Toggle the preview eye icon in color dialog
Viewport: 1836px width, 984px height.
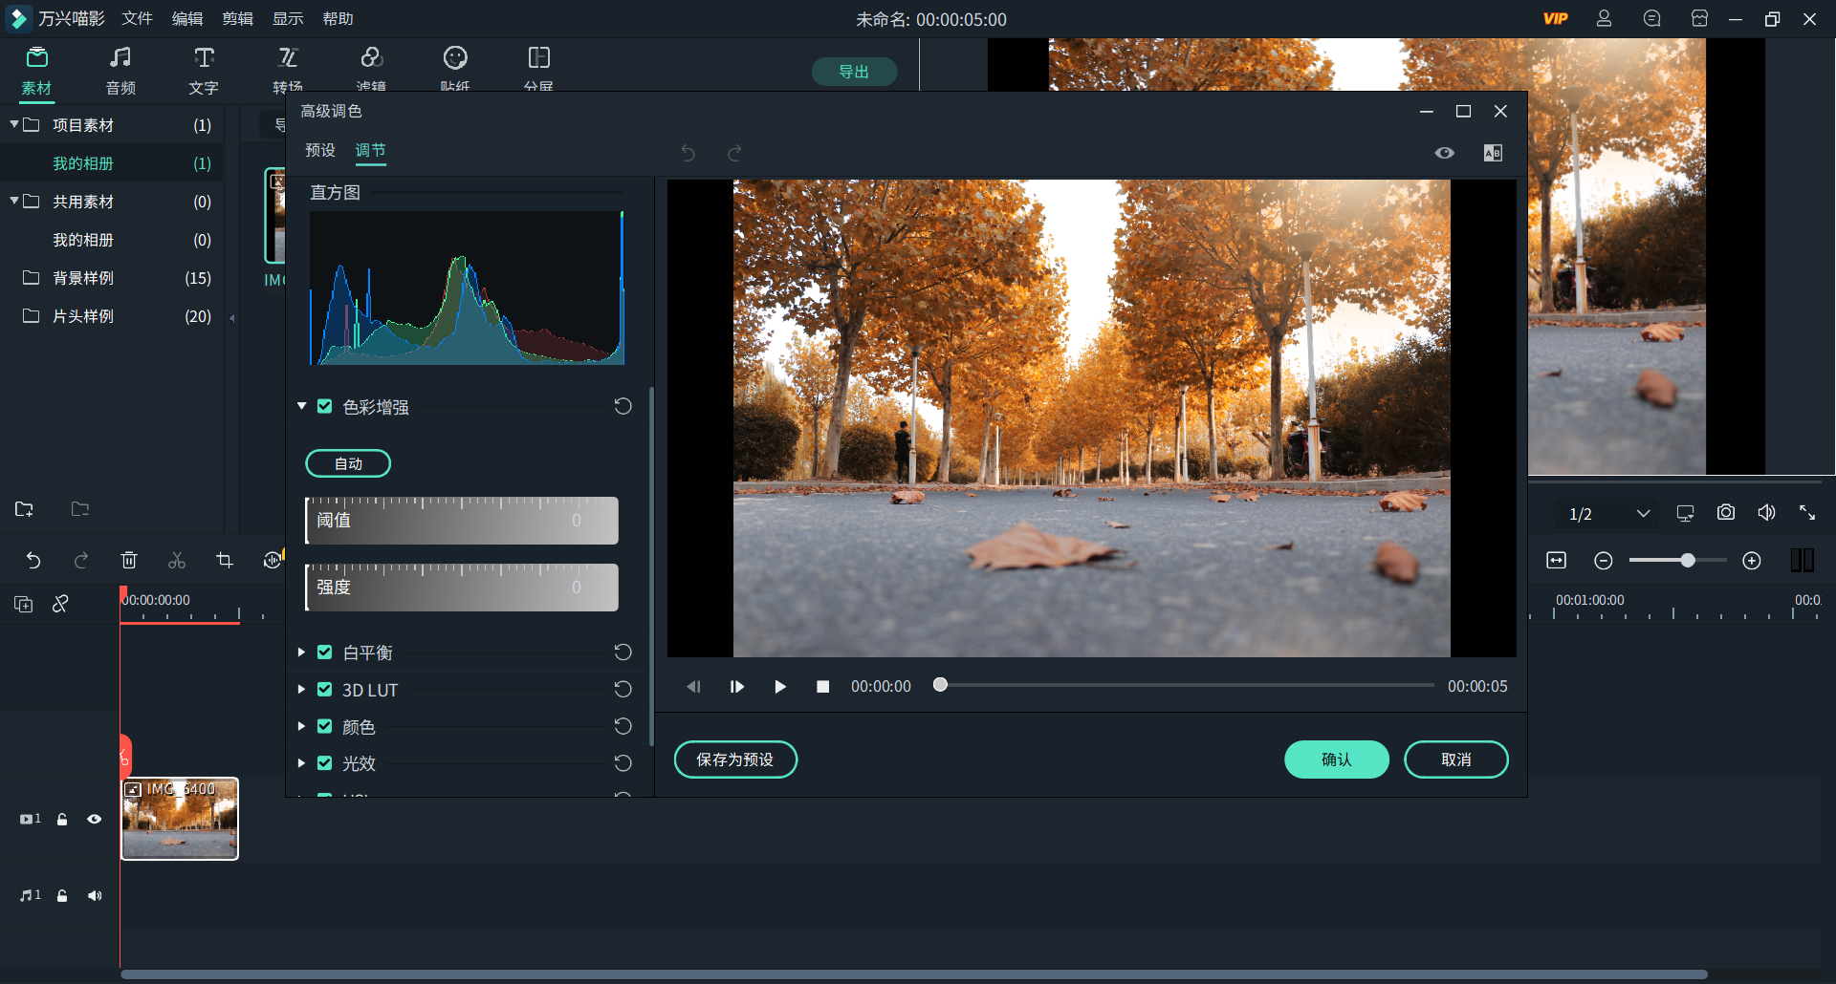pyautogui.click(x=1444, y=153)
